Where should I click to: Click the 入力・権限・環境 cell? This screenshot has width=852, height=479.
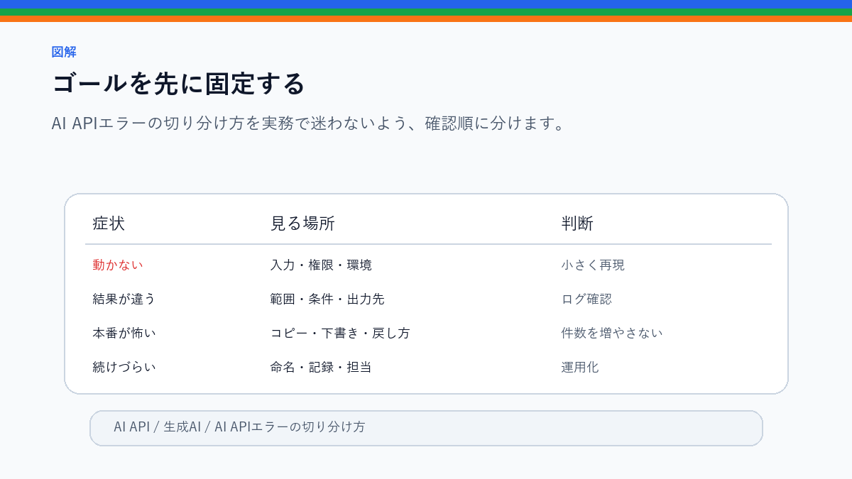(321, 265)
